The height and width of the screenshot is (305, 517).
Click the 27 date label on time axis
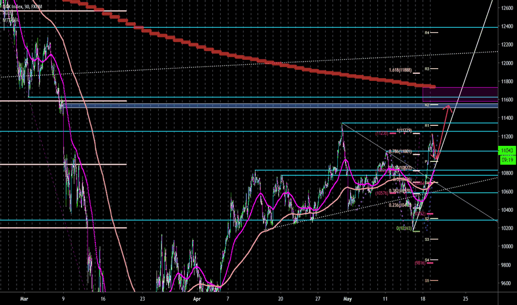[318, 299]
